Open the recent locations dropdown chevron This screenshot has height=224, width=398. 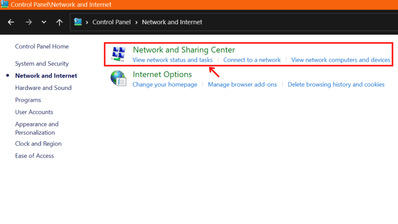pyautogui.click(x=44, y=22)
